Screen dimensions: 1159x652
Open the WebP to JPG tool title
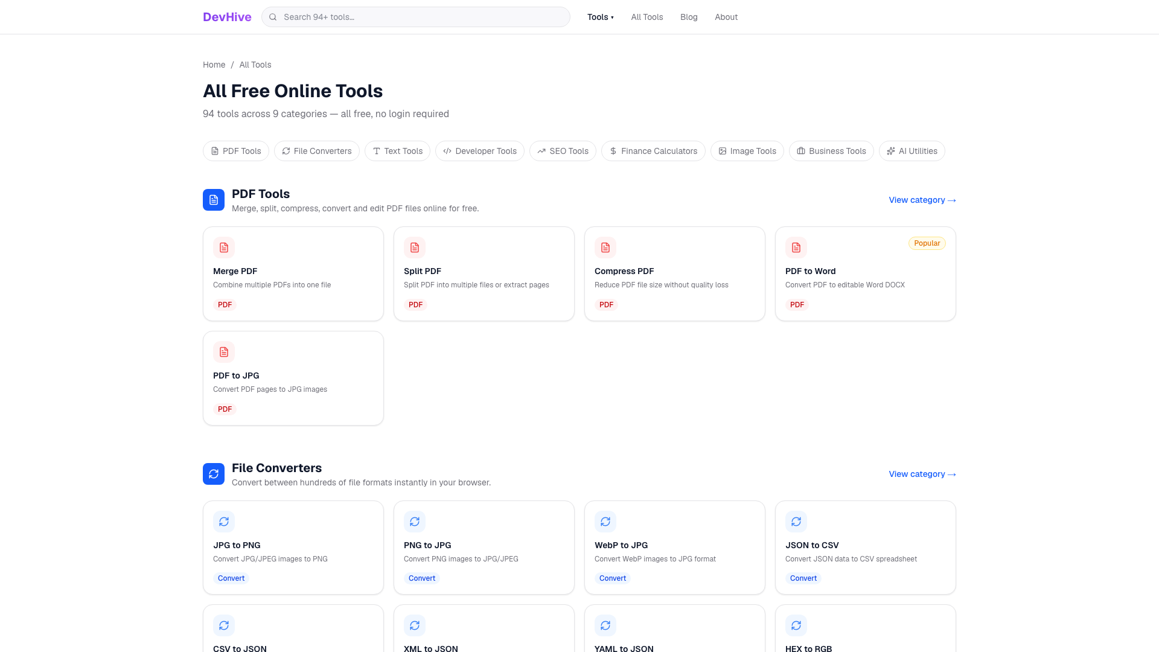pyautogui.click(x=621, y=545)
